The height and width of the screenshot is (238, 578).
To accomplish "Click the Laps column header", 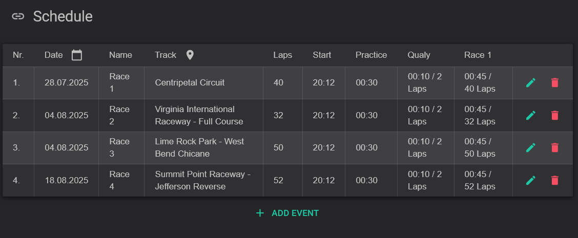I will point(283,55).
